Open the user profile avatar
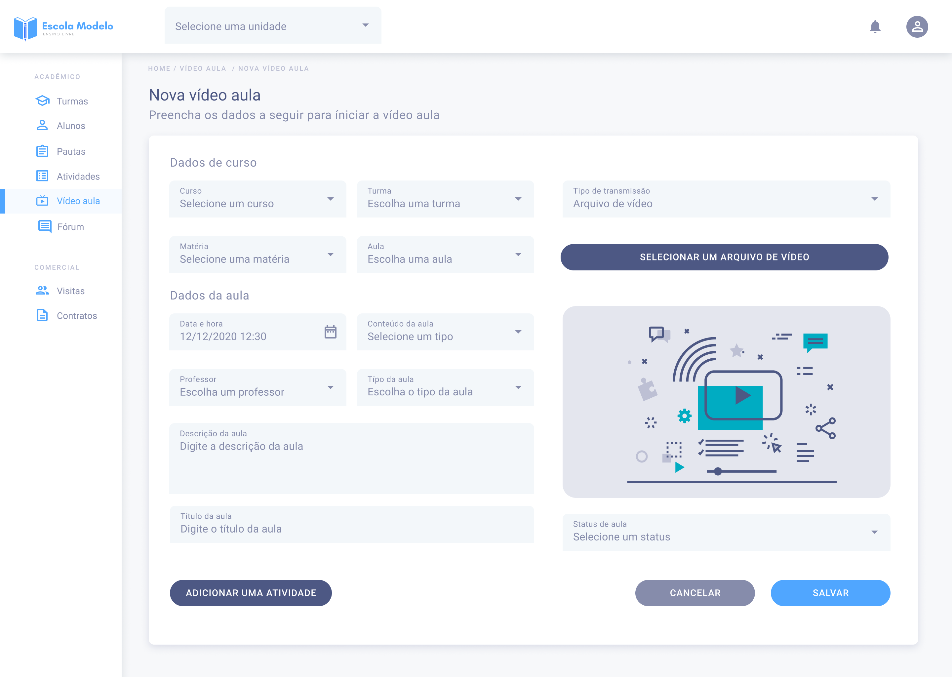Viewport: 952px width, 677px height. [x=917, y=27]
